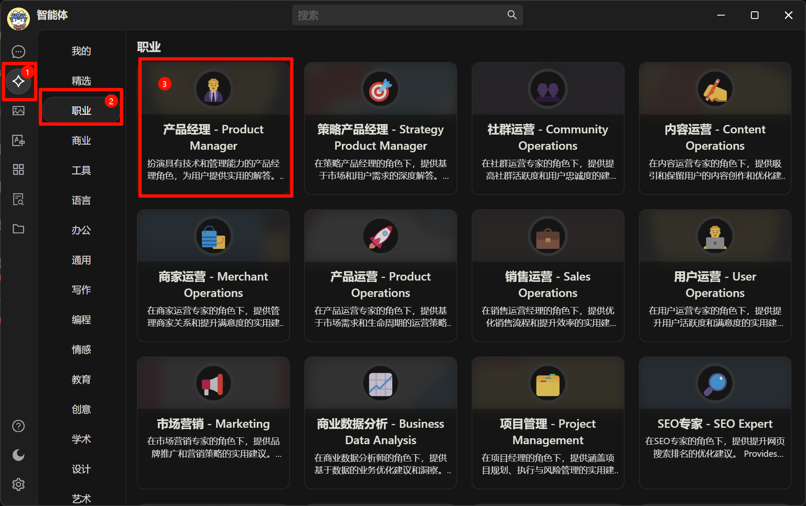This screenshot has width=806, height=506.
Task: Toggle dark mode moon icon
Action: point(18,455)
